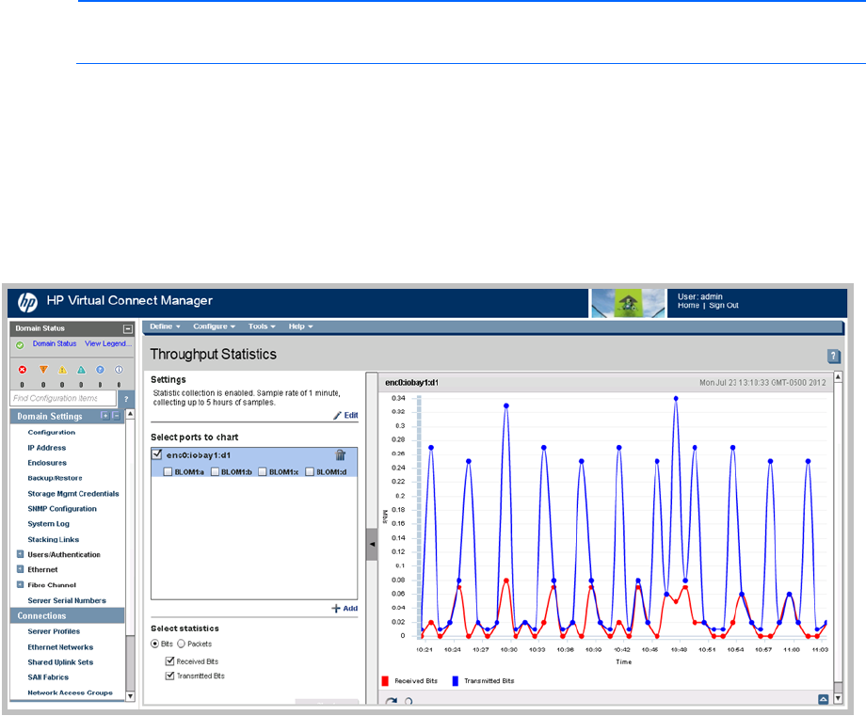Select the Bits radio button
The height and width of the screenshot is (716, 866).
click(x=155, y=644)
